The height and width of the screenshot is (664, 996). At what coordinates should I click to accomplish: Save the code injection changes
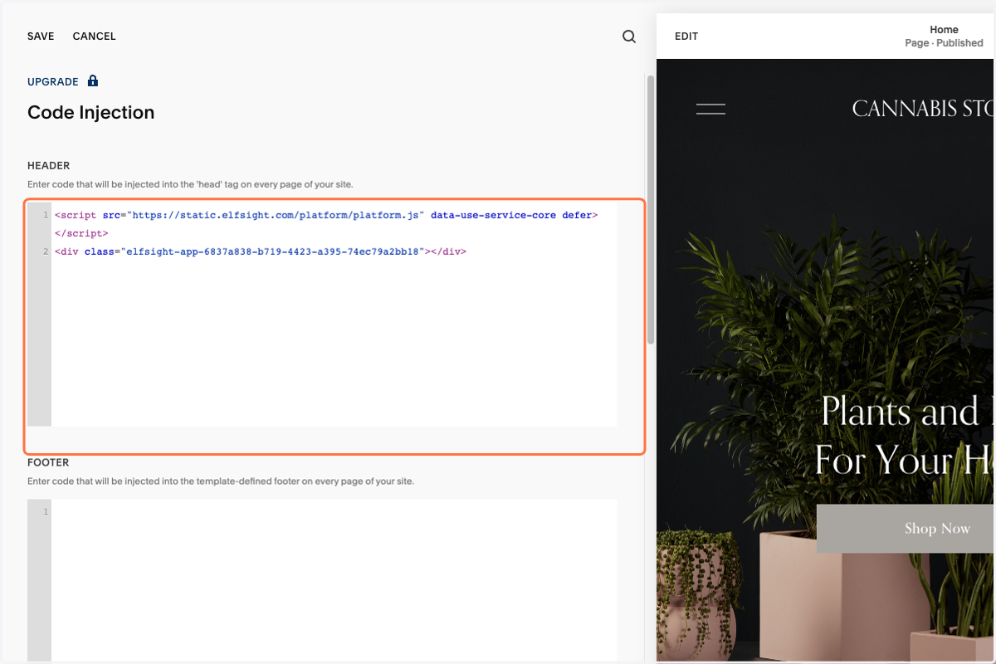click(41, 37)
